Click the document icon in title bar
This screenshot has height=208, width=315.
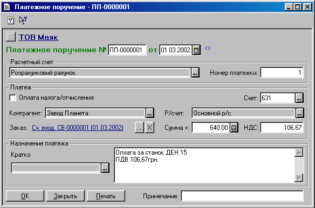[7, 7]
